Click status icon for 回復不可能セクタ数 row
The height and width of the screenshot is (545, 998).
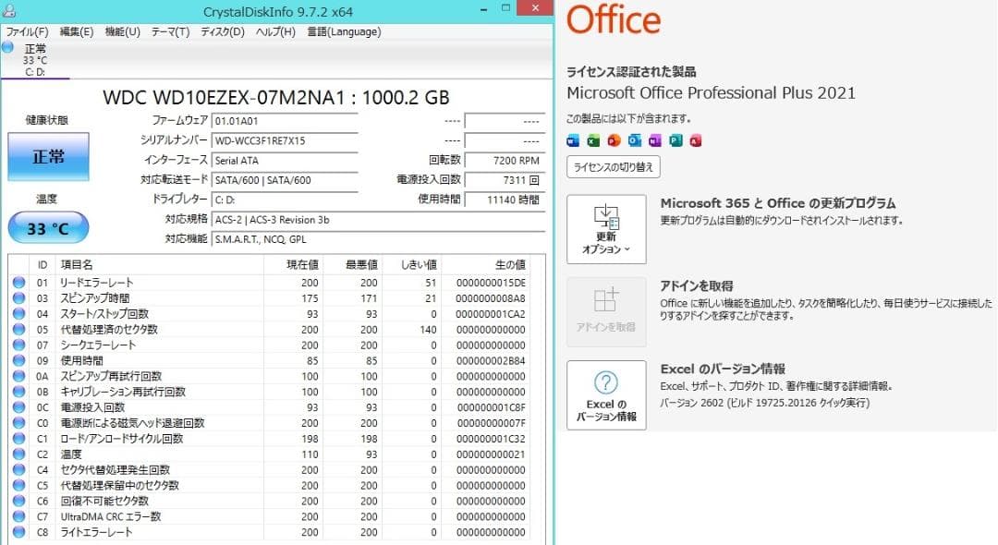click(x=19, y=501)
